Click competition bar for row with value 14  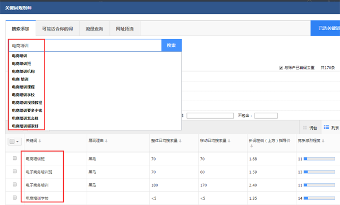click(319, 198)
